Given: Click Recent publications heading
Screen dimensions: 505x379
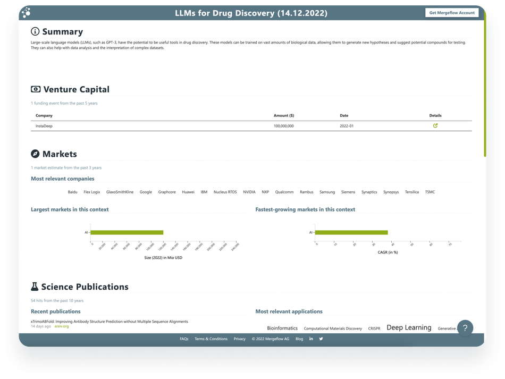Looking at the screenshot, I should (56, 311).
